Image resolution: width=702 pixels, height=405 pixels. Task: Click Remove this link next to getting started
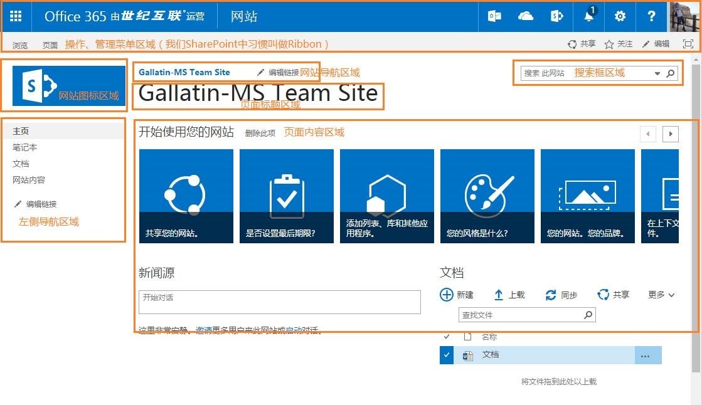click(x=260, y=133)
